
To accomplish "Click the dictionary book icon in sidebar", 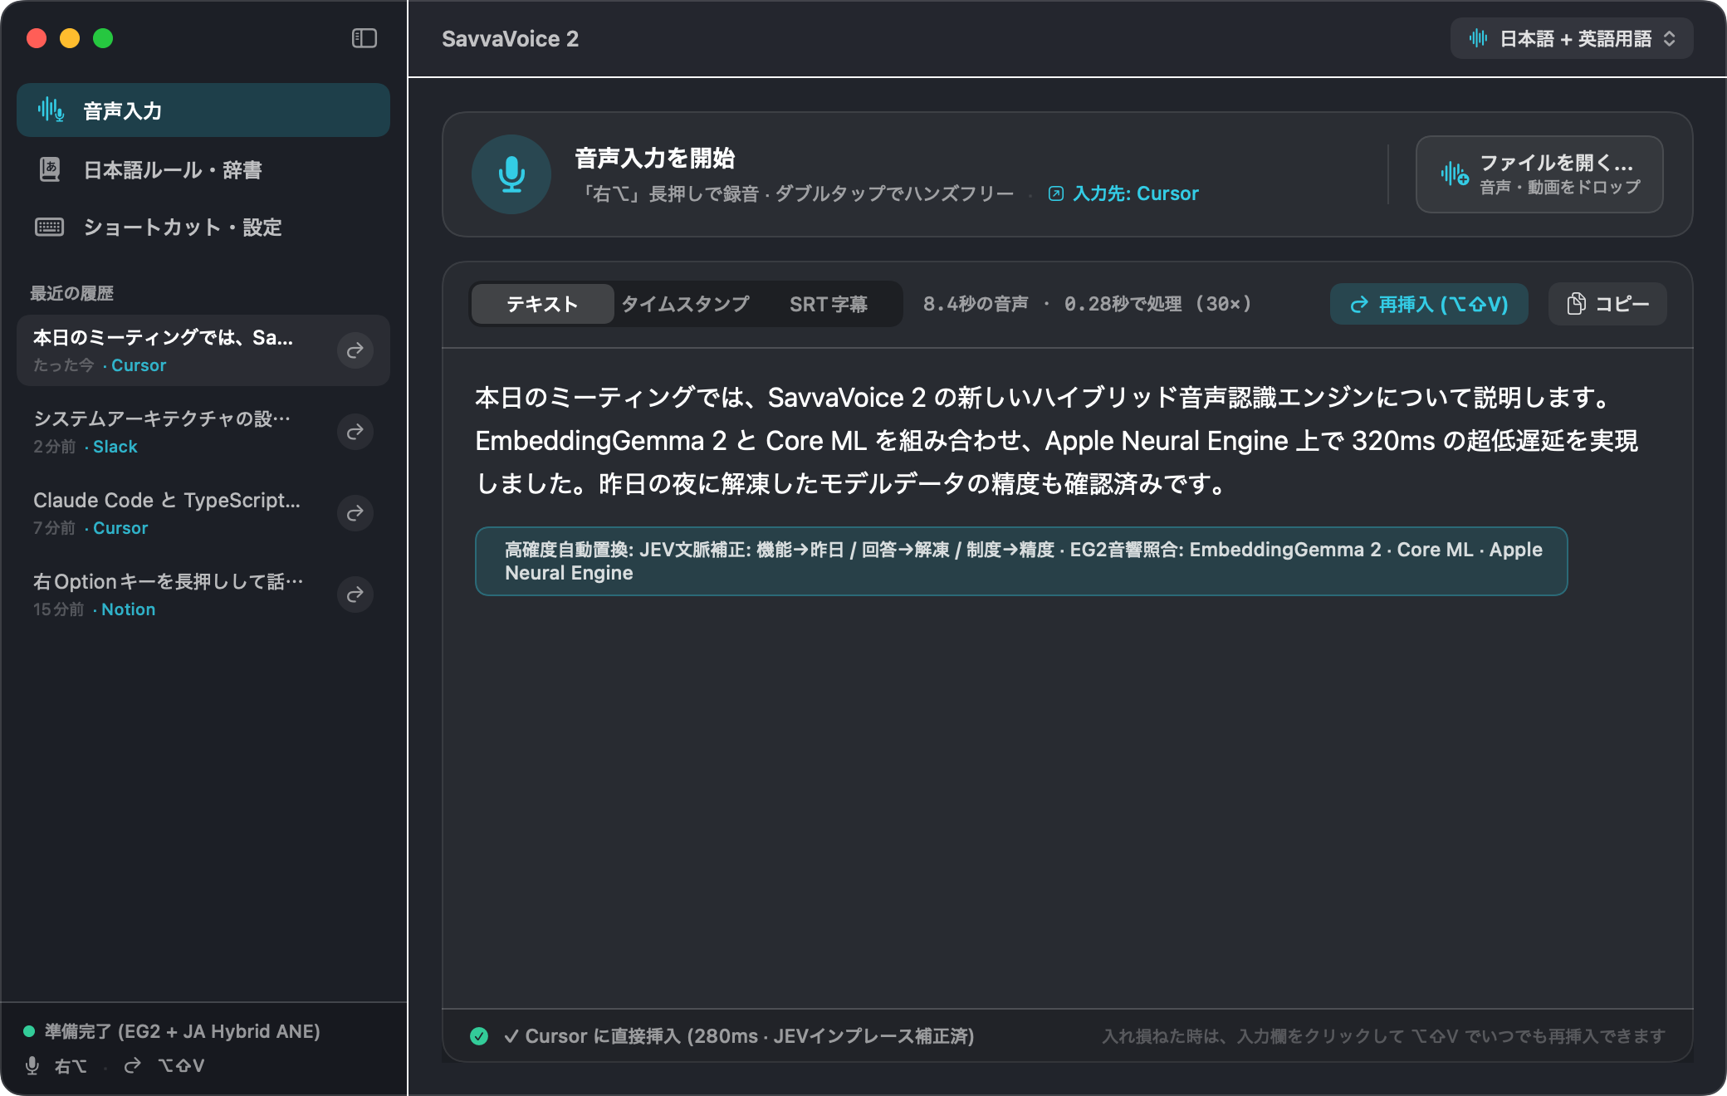I will (x=50, y=169).
